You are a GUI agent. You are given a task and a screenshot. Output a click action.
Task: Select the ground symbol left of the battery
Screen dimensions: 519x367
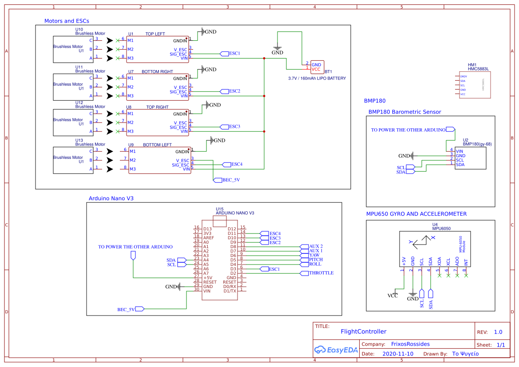[277, 50]
